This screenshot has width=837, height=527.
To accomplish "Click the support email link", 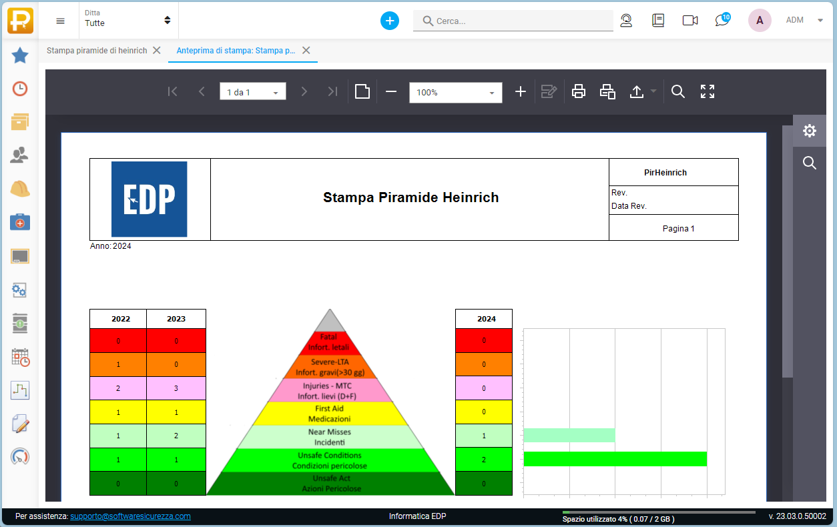I will click(130, 516).
